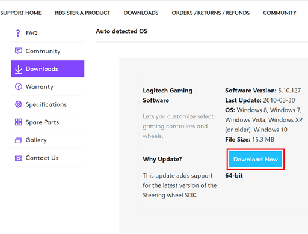The width and height of the screenshot is (308, 234).
Task: View the Specifications sidebar label
Action: point(46,104)
